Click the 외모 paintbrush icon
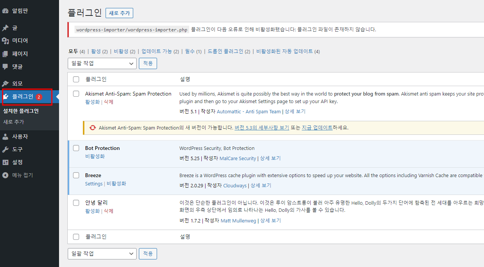The height and width of the screenshot is (267, 484). point(5,84)
